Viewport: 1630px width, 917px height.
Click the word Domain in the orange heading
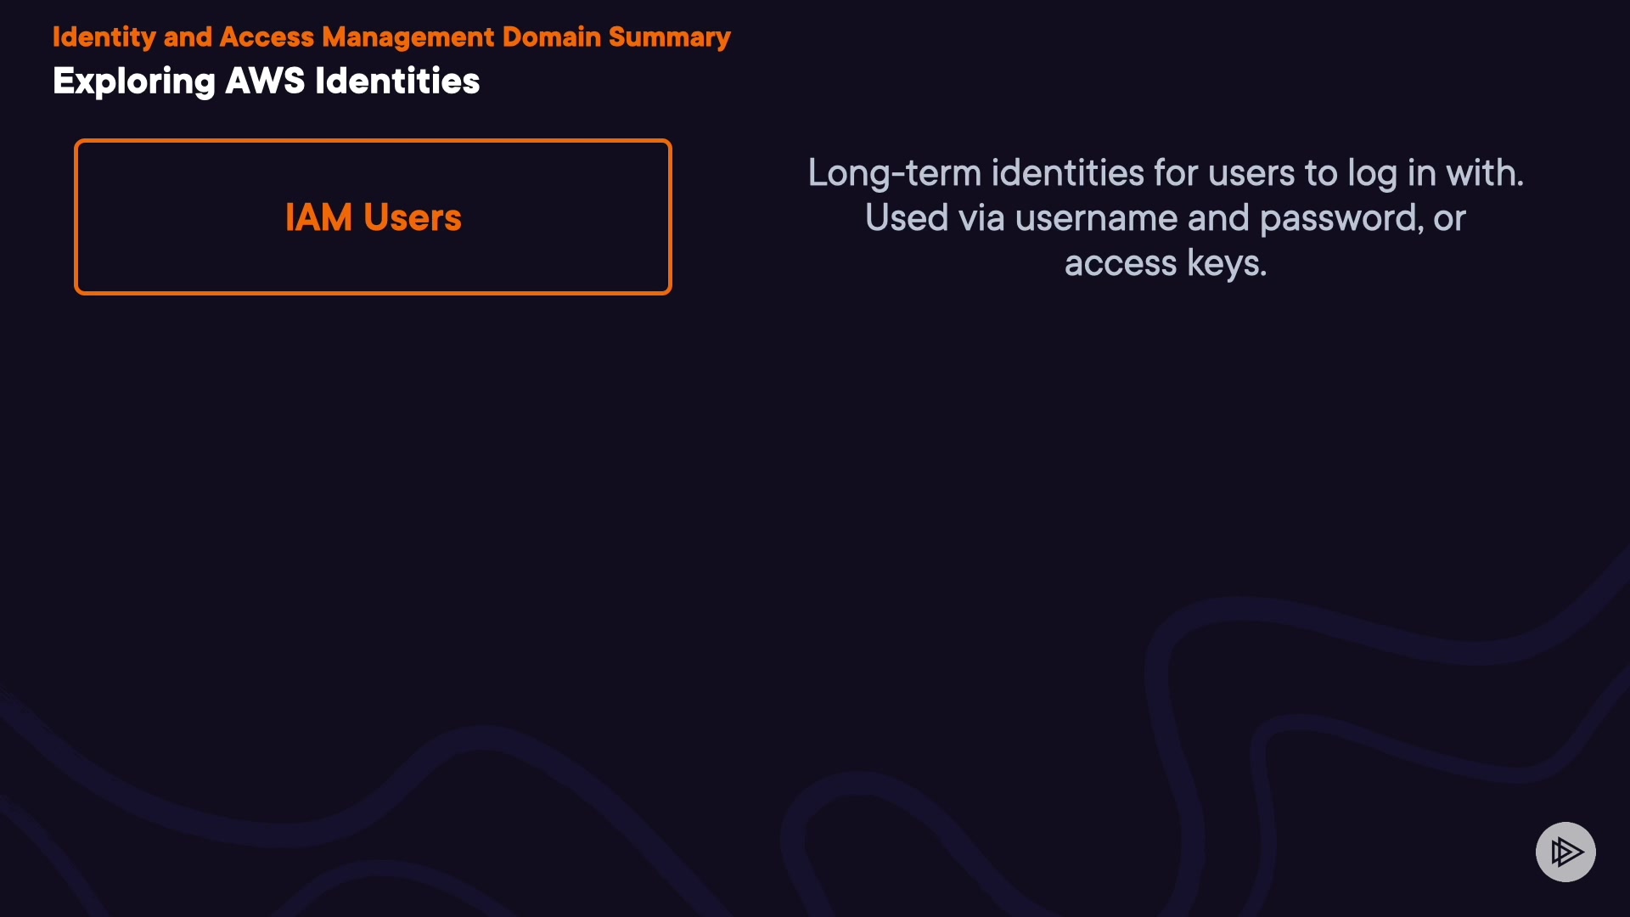[x=551, y=37]
